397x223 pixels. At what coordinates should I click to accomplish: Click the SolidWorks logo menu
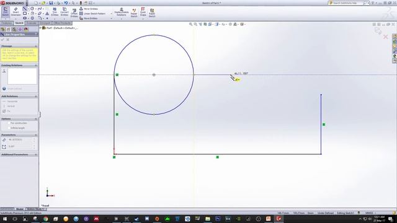pyautogui.click(x=12, y=3)
